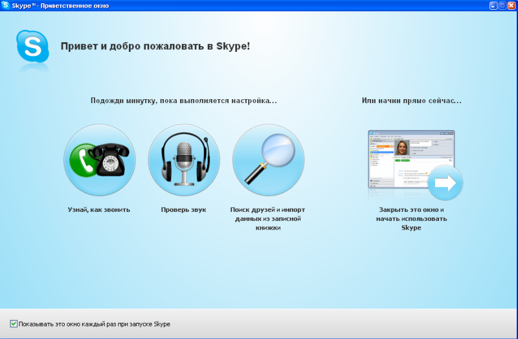The image size is (518, 339).
Task: Click the Skype window preview thumbnail
Action: [411, 159]
